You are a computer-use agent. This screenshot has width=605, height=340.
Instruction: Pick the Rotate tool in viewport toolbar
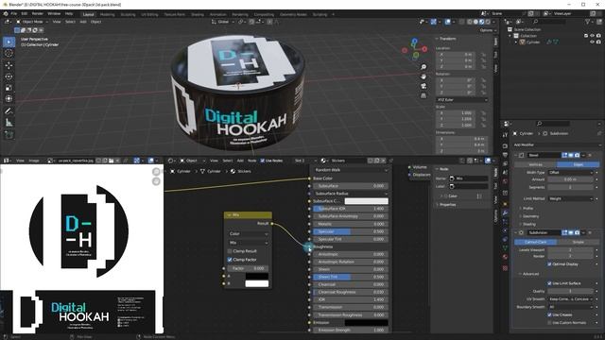pyautogui.click(x=9, y=76)
